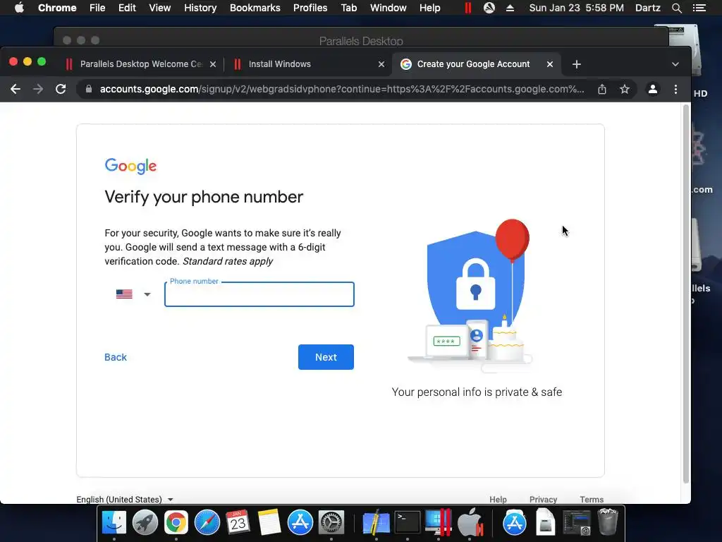Click the address bar URL

tap(342, 89)
